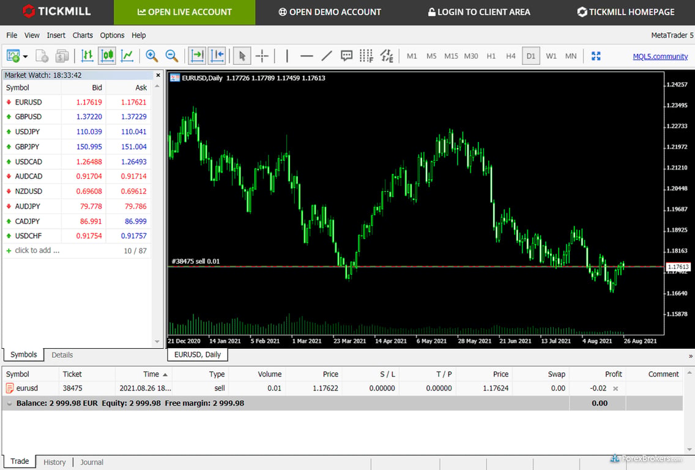Open the File menu
The width and height of the screenshot is (695, 470).
coord(12,35)
